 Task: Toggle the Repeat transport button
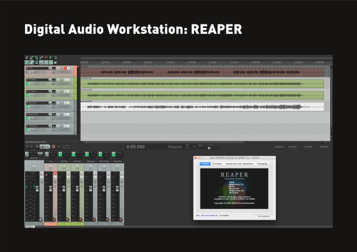[59, 147]
